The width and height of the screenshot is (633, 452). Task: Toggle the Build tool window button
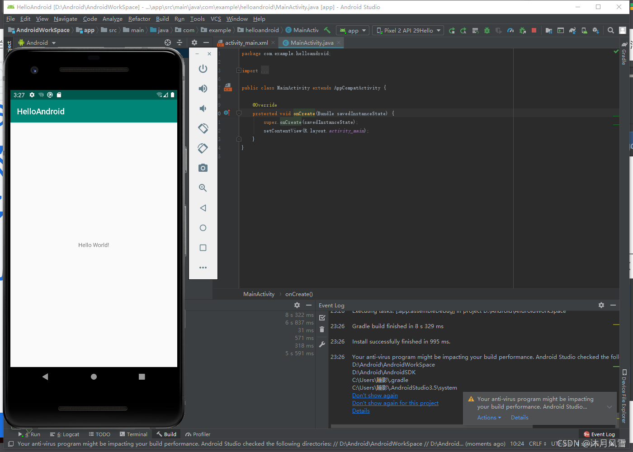point(166,434)
